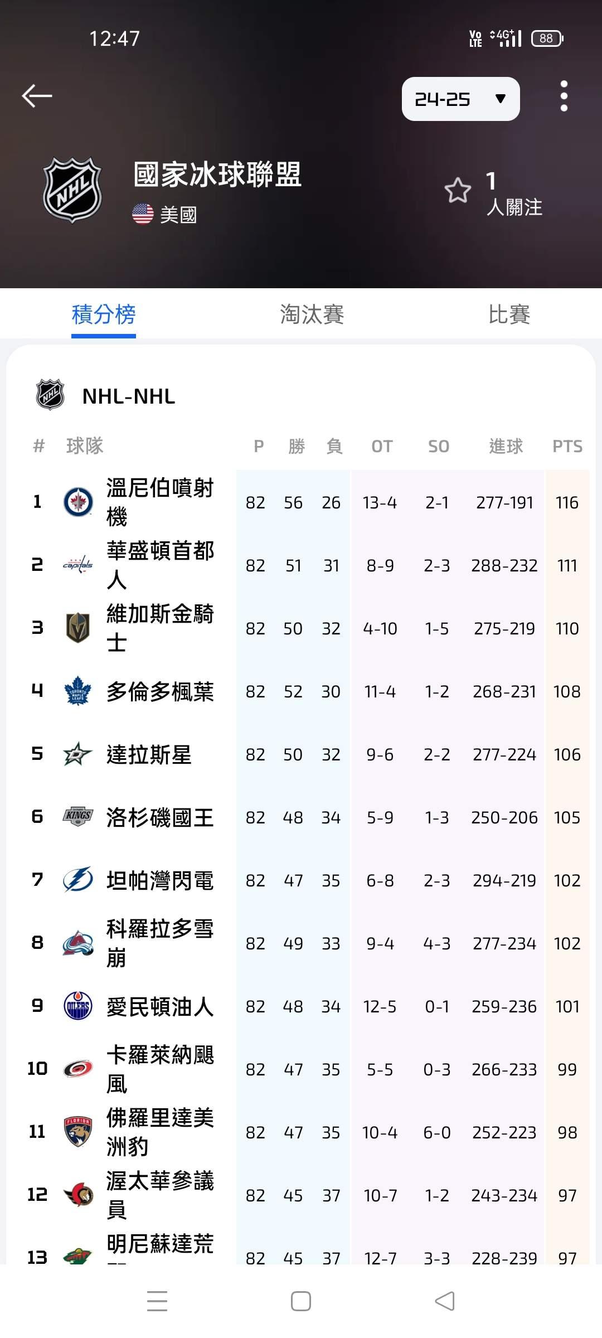The height and width of the screenshot is (1338, 602).
Task: Open 洛杉磯國王 team page
Action: click(160, 818)
